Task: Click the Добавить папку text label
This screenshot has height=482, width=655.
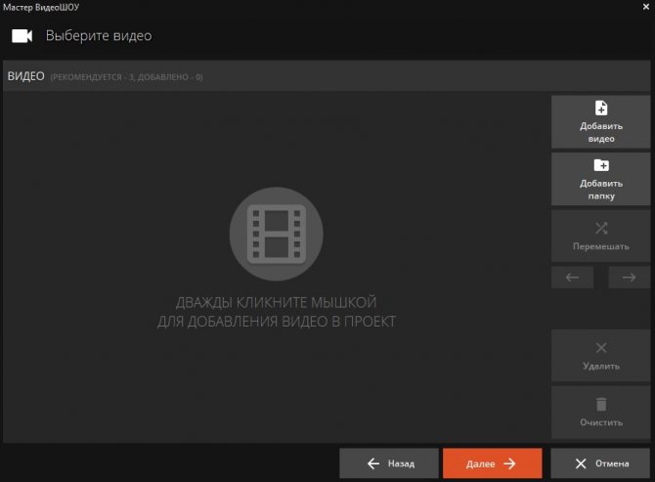Action: click(x=601, y=190)
